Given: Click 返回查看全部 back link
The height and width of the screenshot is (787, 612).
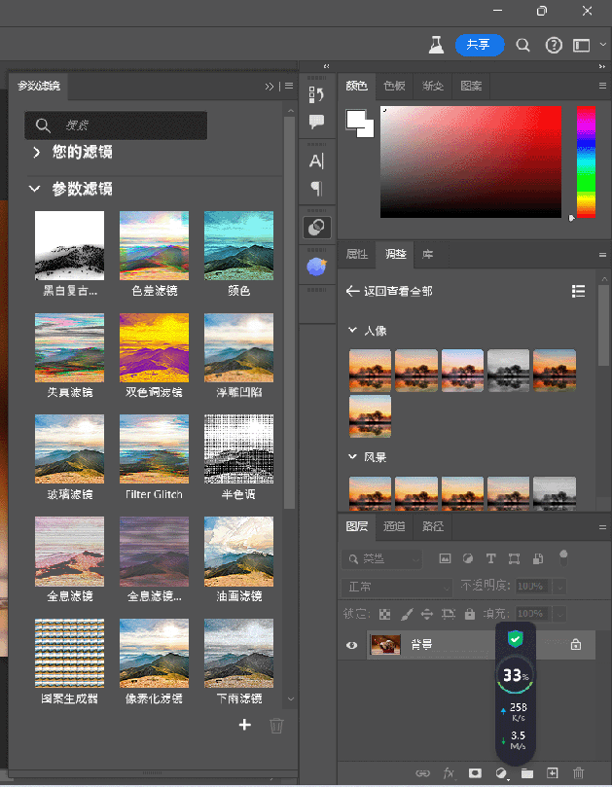Looking at the screenshot, I should click(x=389, y=291).
